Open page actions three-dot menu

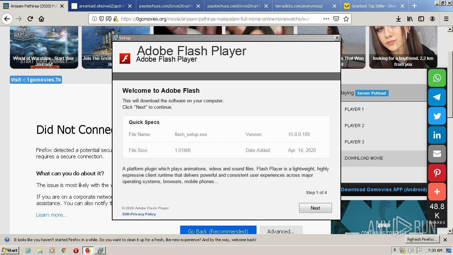click(326, 19)
